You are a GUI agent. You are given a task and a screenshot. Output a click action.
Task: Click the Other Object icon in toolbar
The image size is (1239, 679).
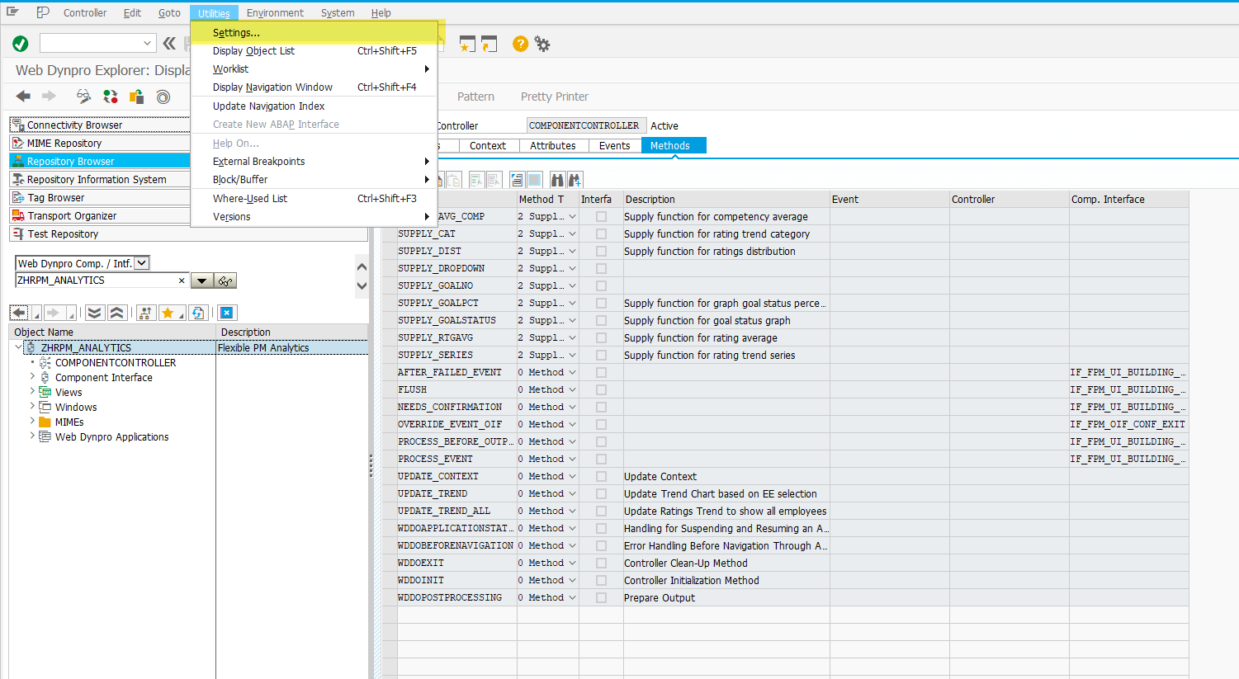point(137,97)
